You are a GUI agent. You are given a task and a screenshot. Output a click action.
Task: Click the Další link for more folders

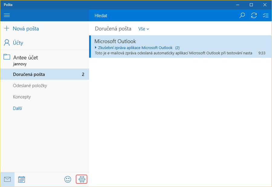18,108
